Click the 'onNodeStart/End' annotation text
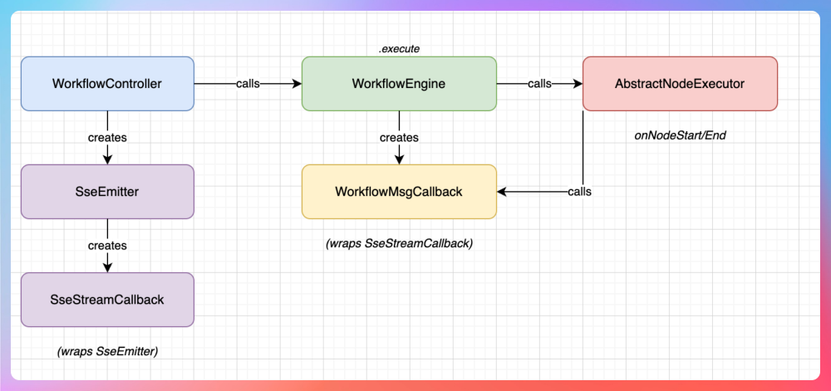The image size is (831, 391). tap(680, 134)
